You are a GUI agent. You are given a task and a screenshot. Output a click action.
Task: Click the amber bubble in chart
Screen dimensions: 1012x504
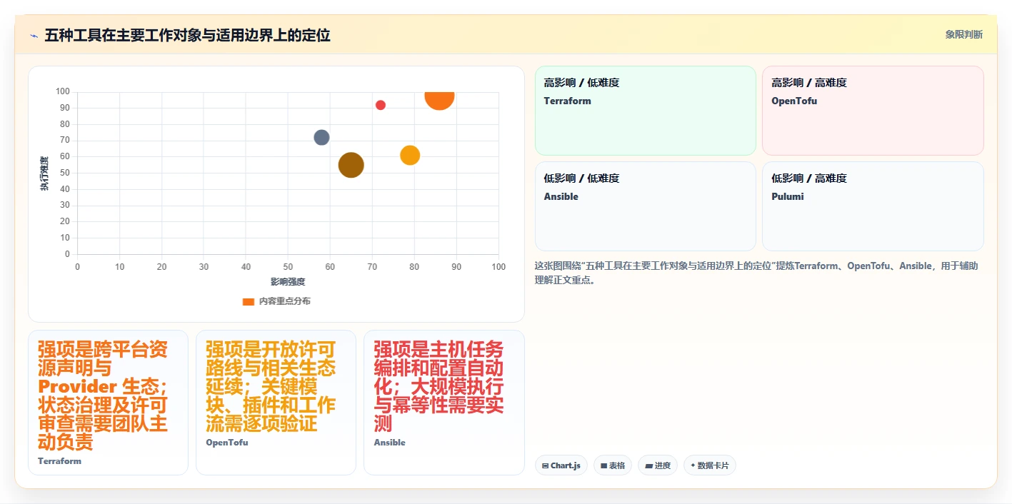coord(410,155)
